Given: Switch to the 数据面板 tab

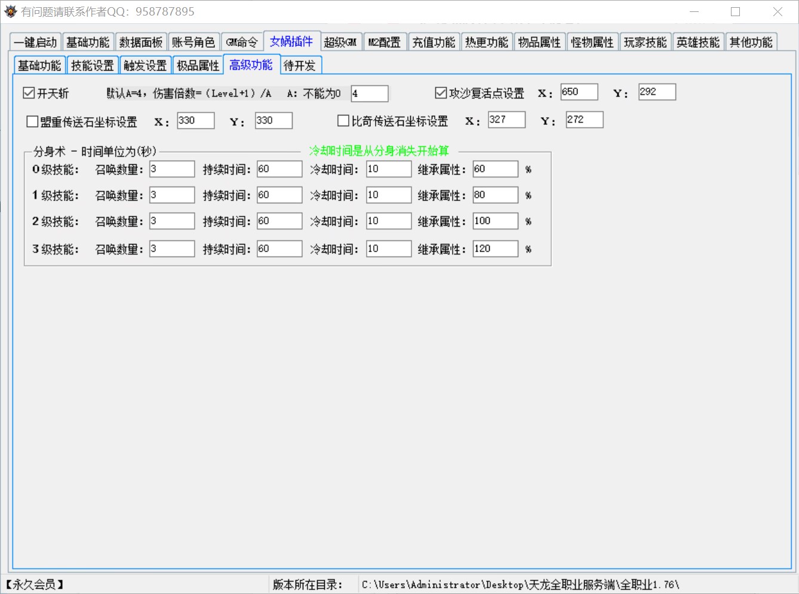Looking at the screenshot, I should (x=140, y=42).
